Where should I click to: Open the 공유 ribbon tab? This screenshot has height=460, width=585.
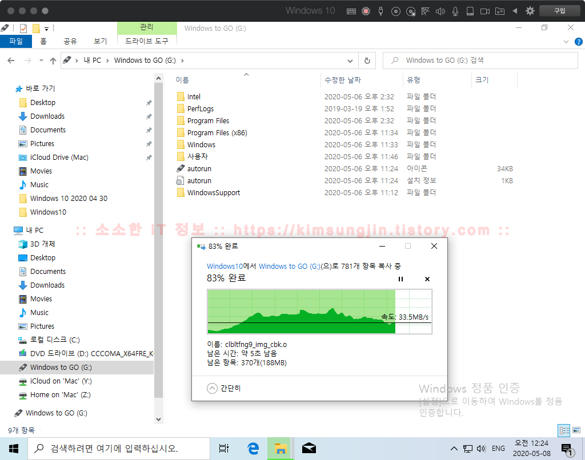(70, 41)
